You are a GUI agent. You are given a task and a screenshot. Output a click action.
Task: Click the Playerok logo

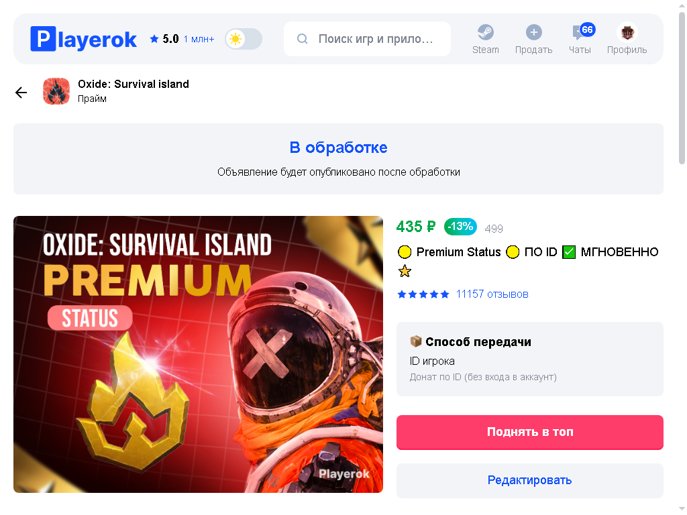coord(83,39)
